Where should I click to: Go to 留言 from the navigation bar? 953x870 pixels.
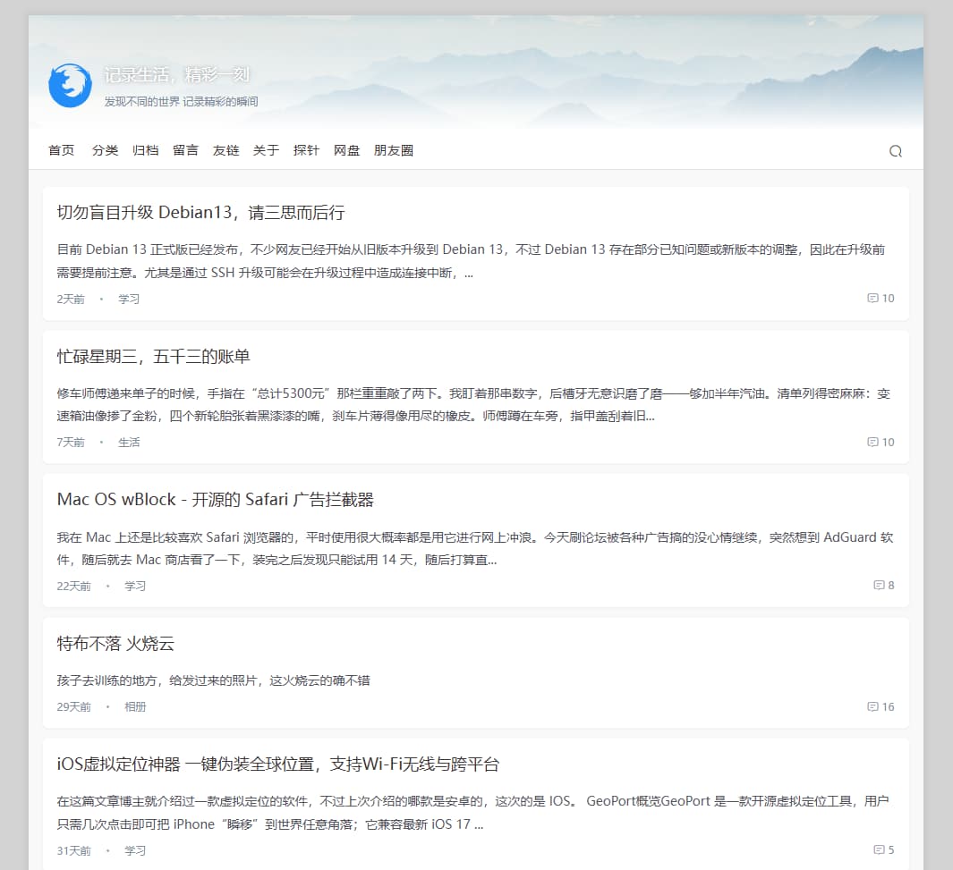185,150
